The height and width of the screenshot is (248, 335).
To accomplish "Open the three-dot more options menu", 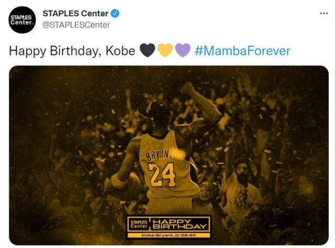I will (323, 13).
